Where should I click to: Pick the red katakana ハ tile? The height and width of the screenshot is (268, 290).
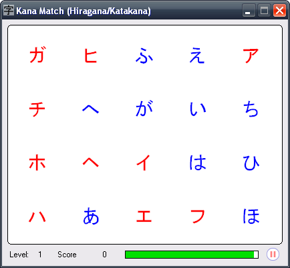pyautogui.click(x=37, y=216)
